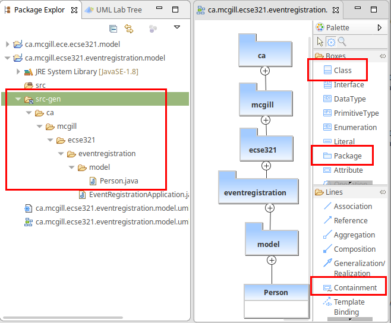
Task: Open the .umlcd class diagram file
Action: coord(106,222)
